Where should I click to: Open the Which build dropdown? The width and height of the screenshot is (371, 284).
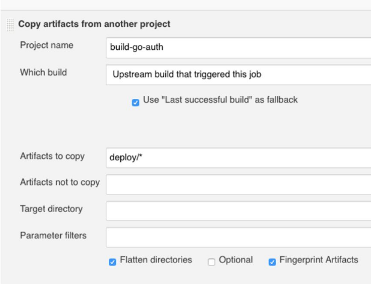(x=238, y=74)
